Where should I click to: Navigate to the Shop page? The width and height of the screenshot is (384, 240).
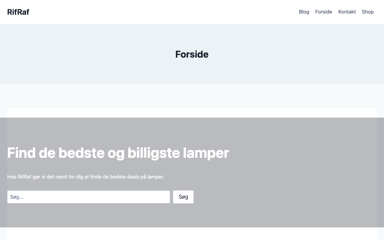[x=367, y=12]
